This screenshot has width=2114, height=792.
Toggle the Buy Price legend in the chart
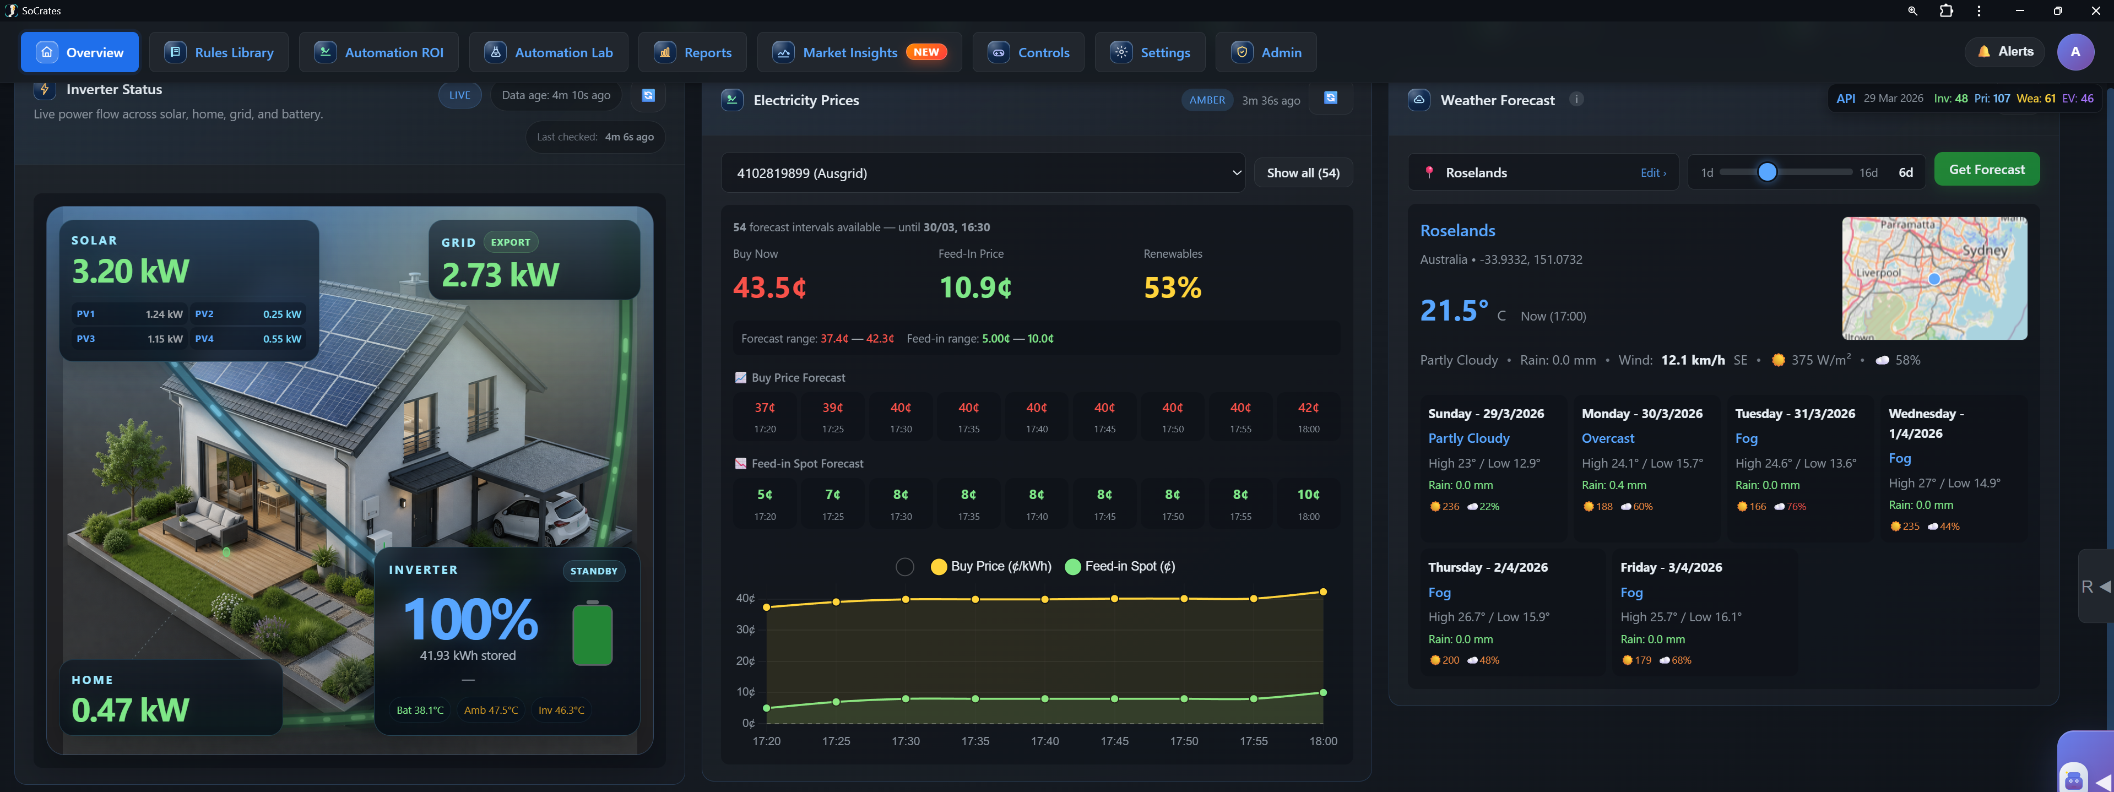990,566
